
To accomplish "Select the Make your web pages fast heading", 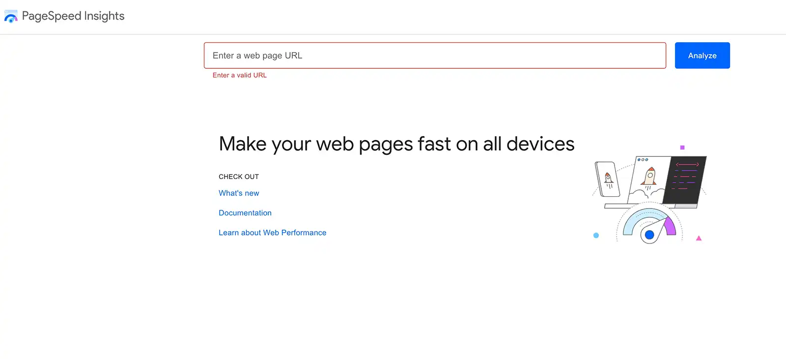I will point(396,144).
